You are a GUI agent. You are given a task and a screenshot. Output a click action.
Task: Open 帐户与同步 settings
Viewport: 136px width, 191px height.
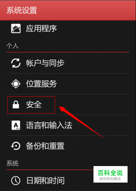click(x=68, y=63)
